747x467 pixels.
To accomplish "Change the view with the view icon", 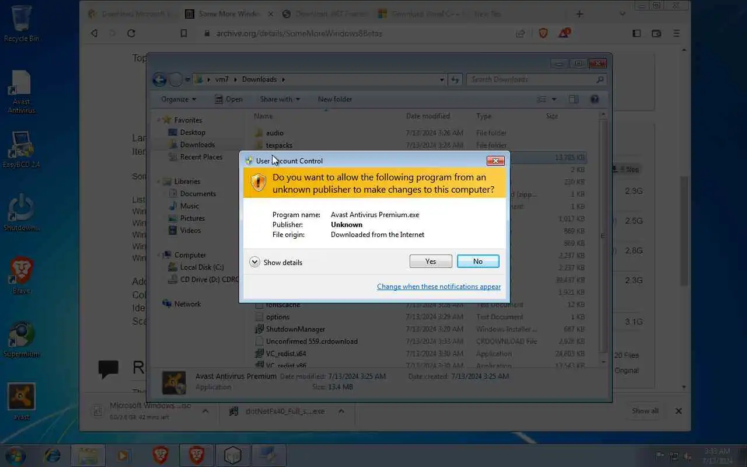I will (542, 99).
